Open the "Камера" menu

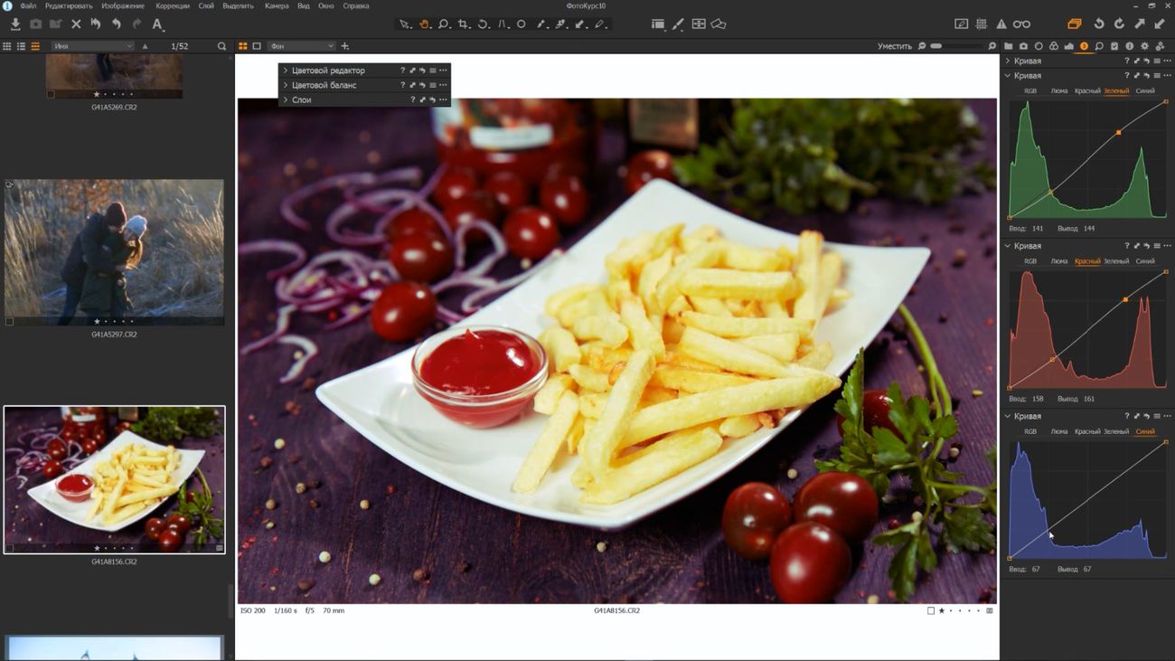click(277, 6)
